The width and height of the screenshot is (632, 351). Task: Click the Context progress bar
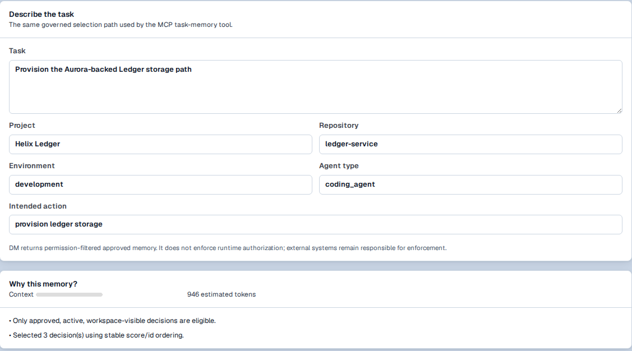point(70,294)
